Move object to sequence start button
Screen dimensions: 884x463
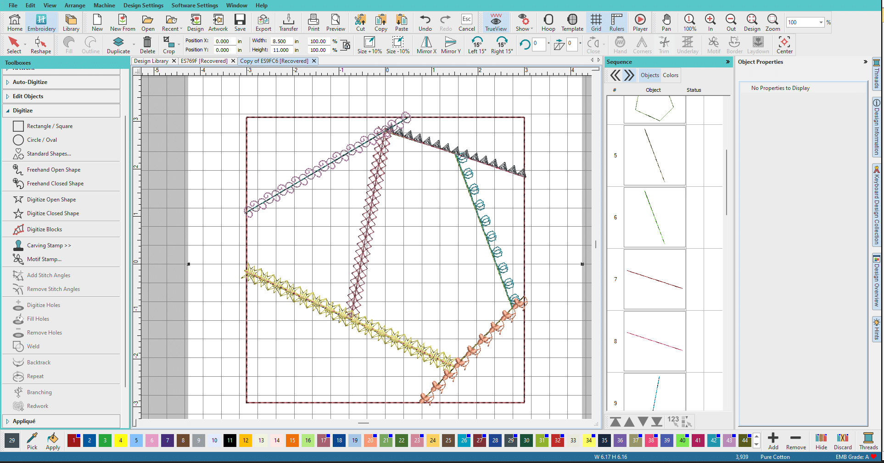coord(615,421)
